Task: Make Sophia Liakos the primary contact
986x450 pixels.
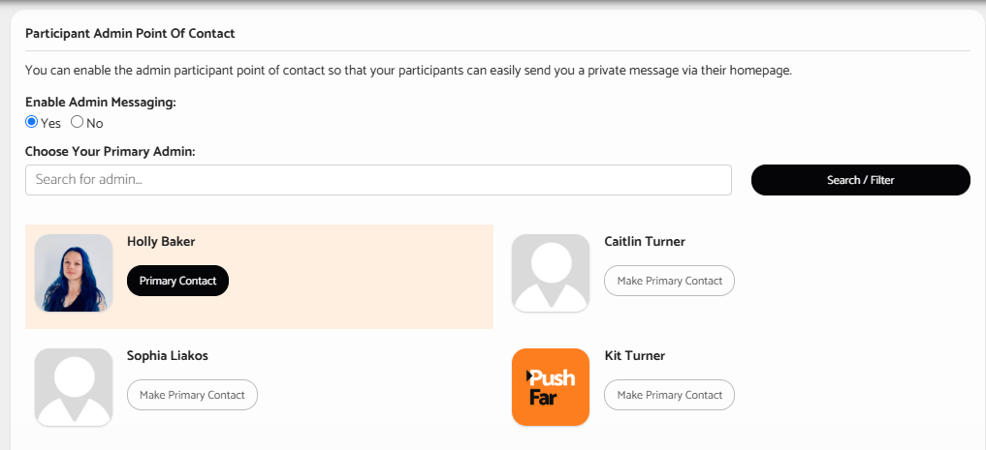Action: [x=192, y=395]
